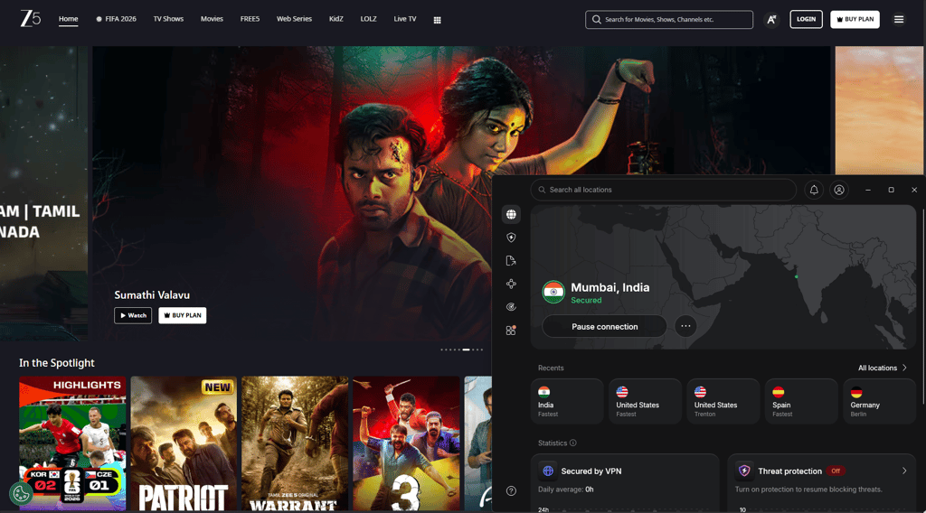Open the Movies tab
This screenshot has width=926, height=513.
click(x=212, y=19)
